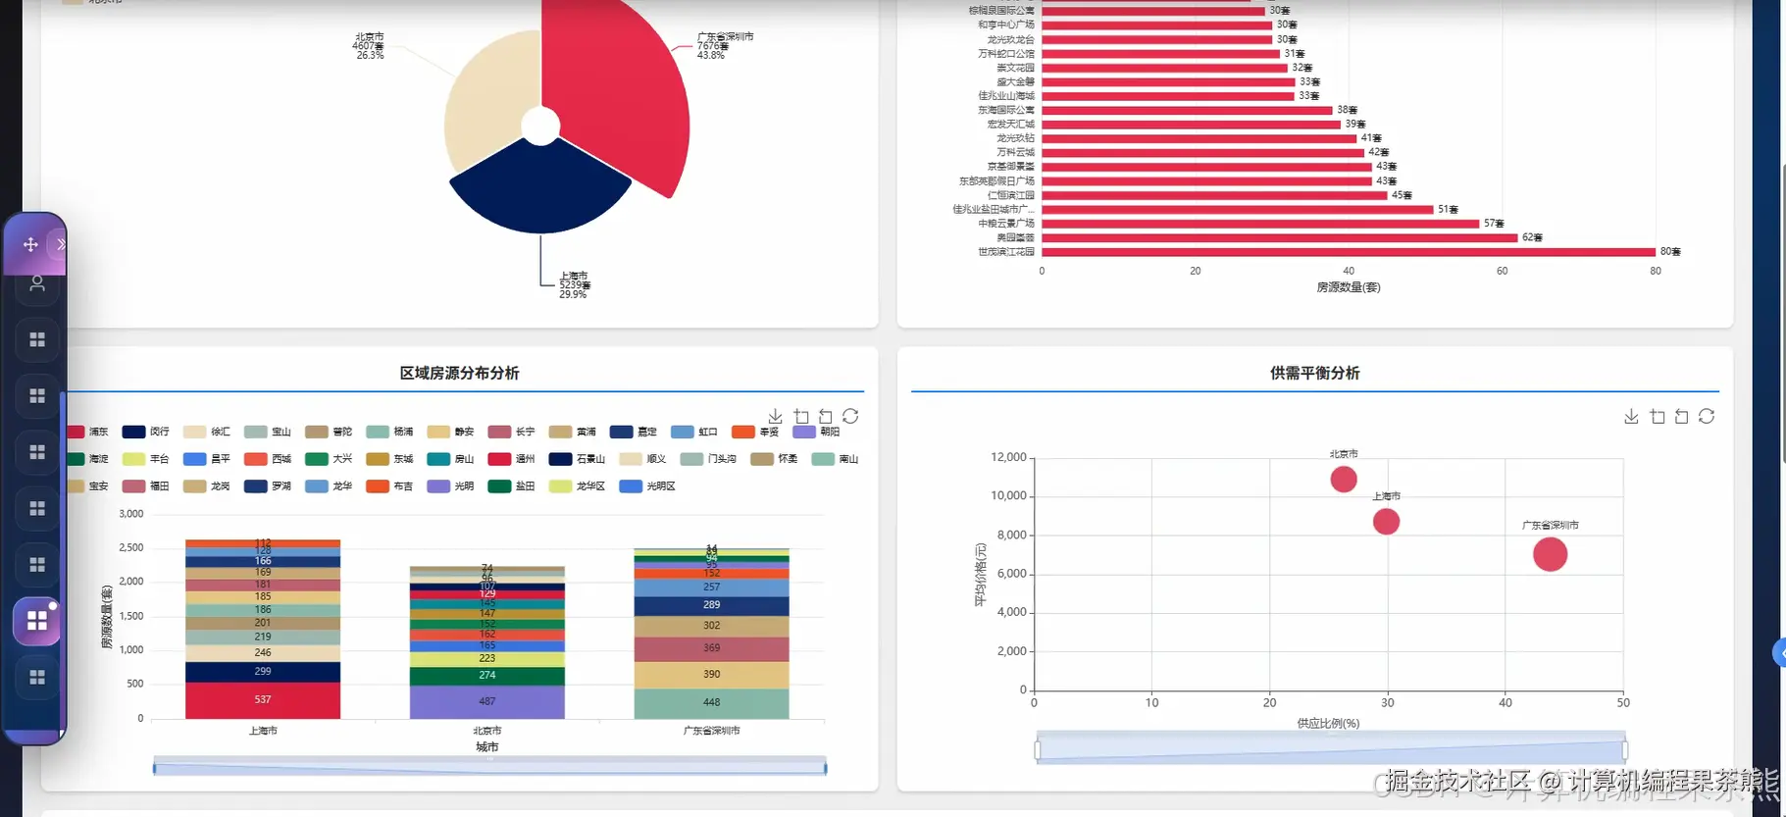This screenshot has width=1786, height=817.
Task: Hide the 丰台 legend series
Action: coord(146,459)
